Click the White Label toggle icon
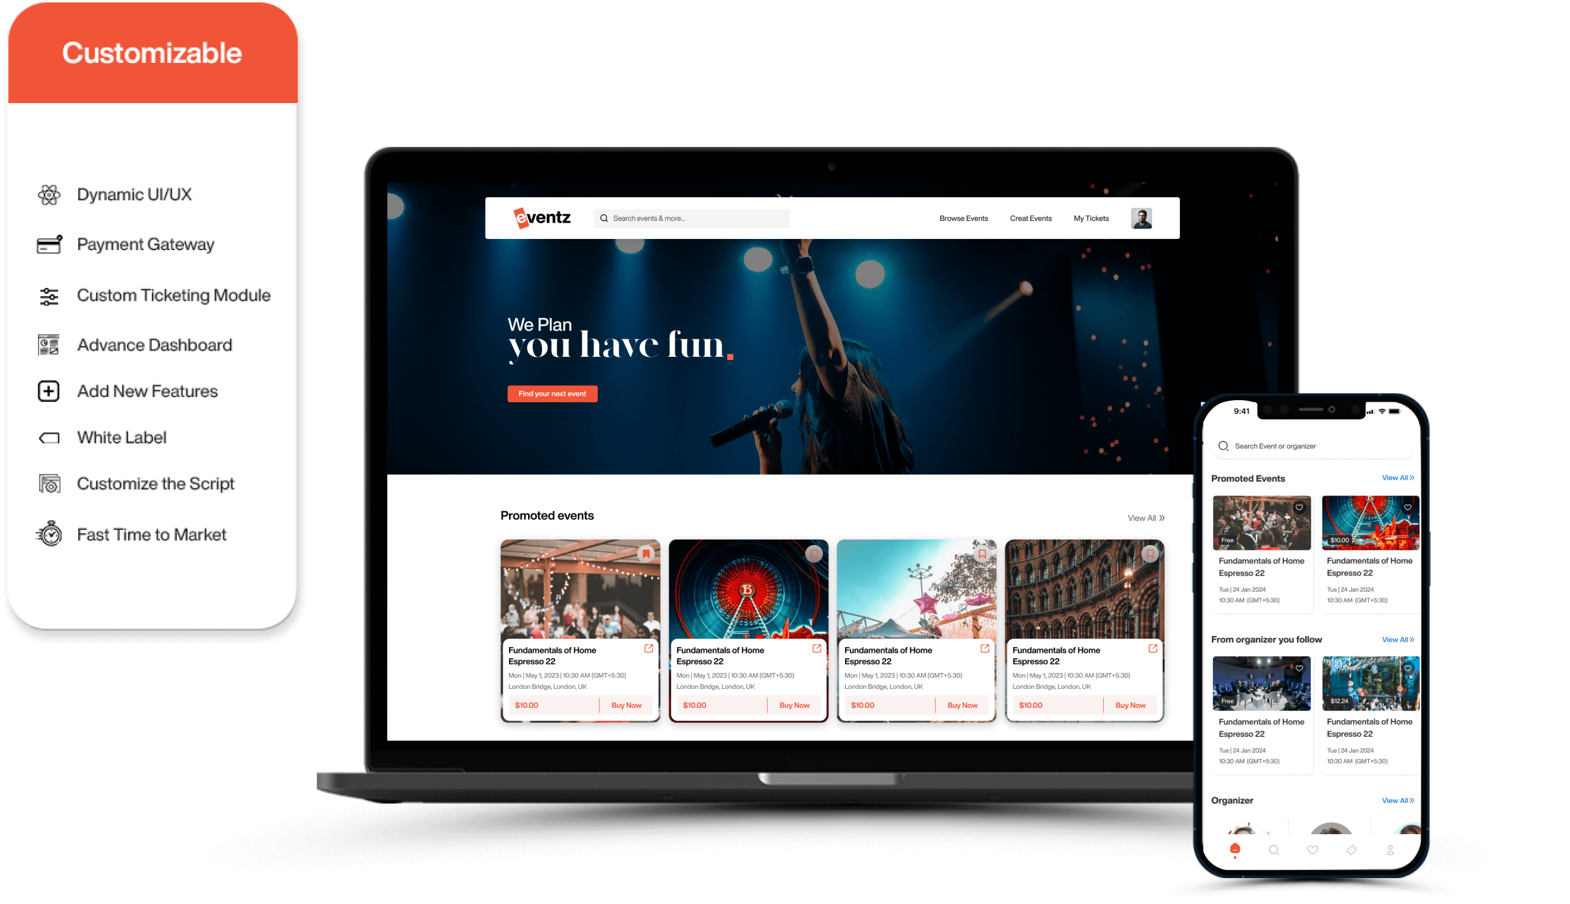 (x=51, y=437)
